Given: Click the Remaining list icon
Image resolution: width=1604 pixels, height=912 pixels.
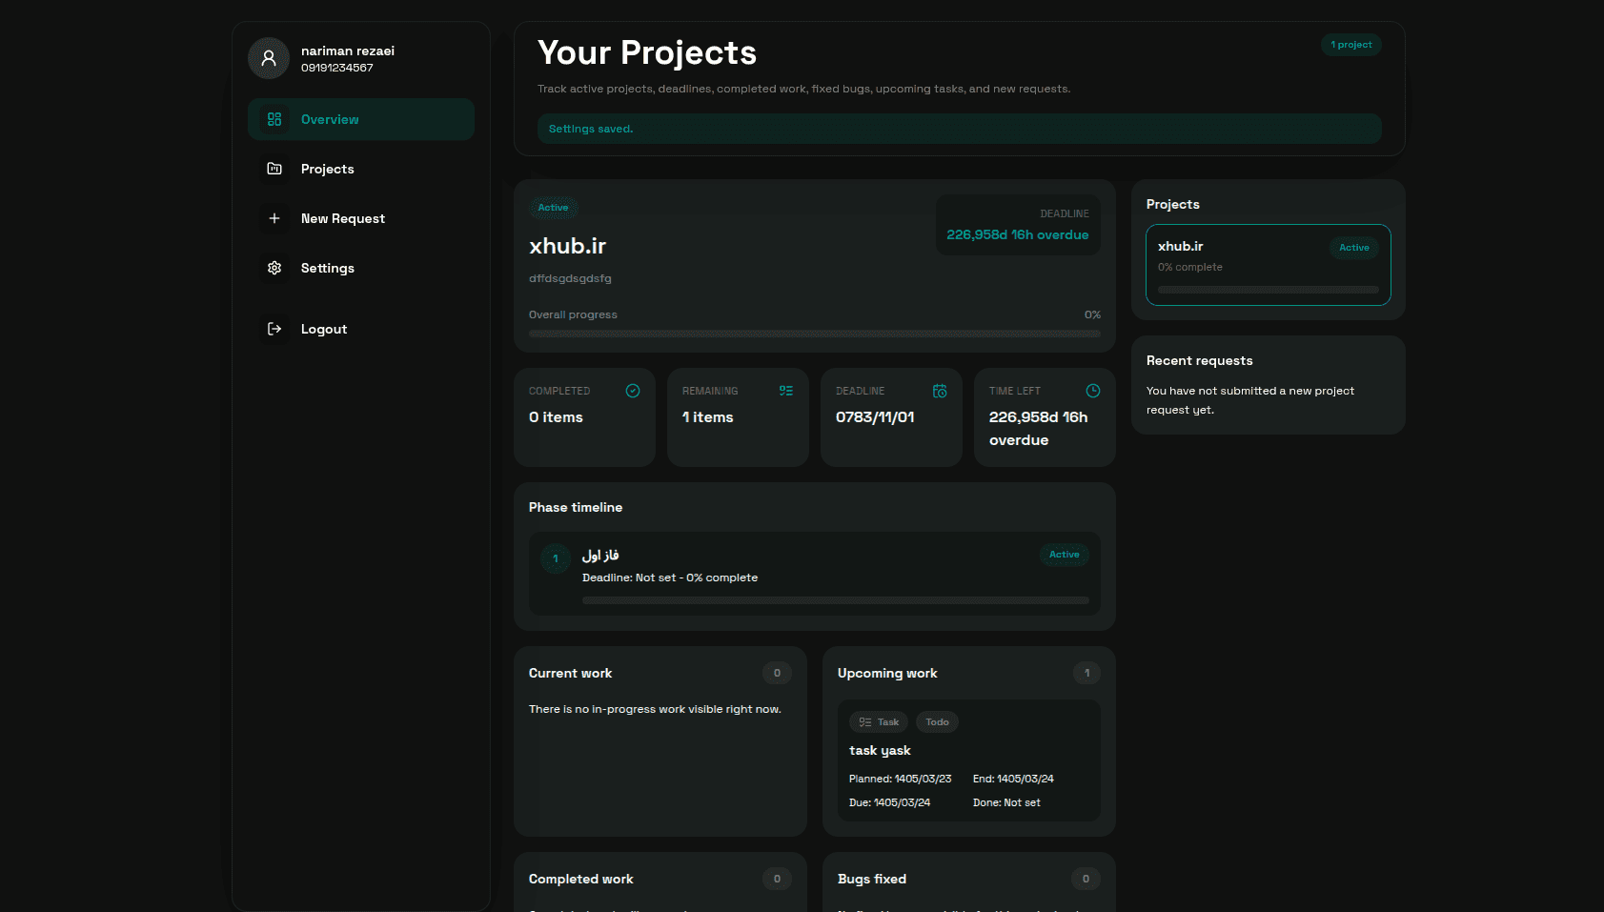Looking at the screenshot, I should pyautogui.click(x=786, y=391).
